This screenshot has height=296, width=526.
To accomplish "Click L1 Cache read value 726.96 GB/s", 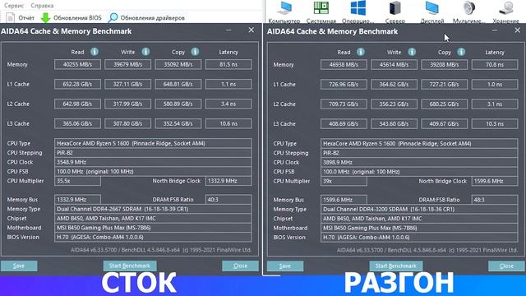I will pyautogui.click(x=344, y=85).
